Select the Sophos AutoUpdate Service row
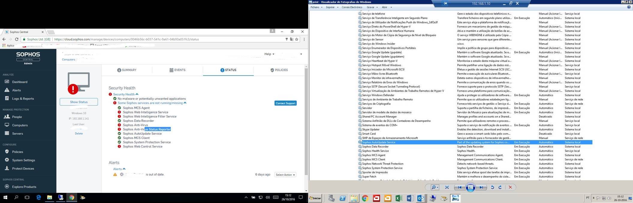Screen dimensions: 633x203 pyautogui.click(x=475, y=142)
